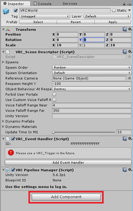Open VRC Pipeline Manager gear settings menu
The width and height of the screenshot is (133, 211).
[130, 170]
